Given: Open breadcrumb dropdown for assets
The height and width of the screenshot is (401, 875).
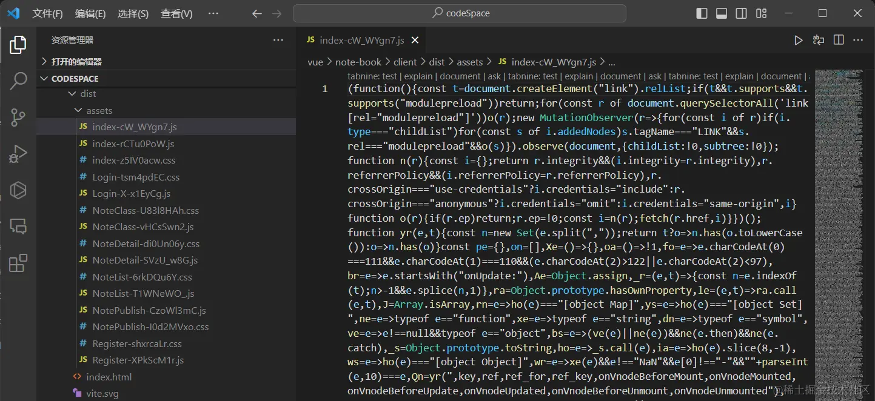Looking at the screenshot, I should [470, 62].
